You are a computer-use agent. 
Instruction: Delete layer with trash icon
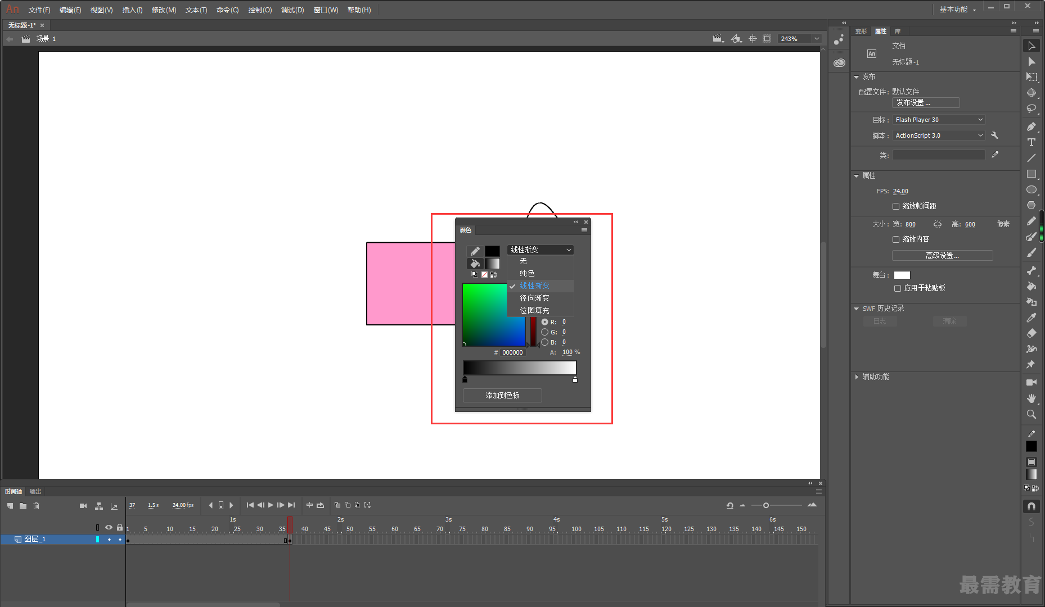[37, 506]
